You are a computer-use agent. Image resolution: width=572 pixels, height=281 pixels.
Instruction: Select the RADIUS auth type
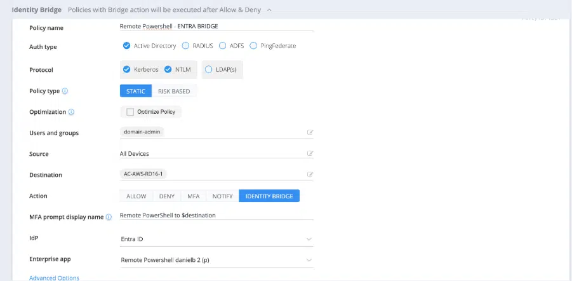(186, 46)
